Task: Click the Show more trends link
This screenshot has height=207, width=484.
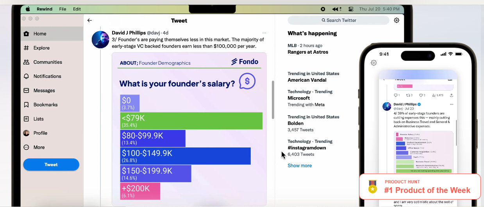Action: tap(300, 165)
